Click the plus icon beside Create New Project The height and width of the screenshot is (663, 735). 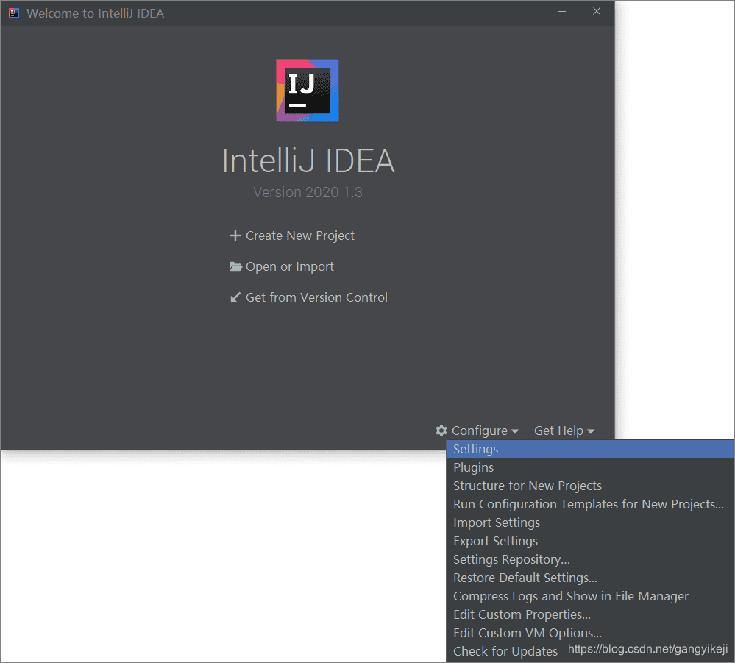tap(235, 235)
